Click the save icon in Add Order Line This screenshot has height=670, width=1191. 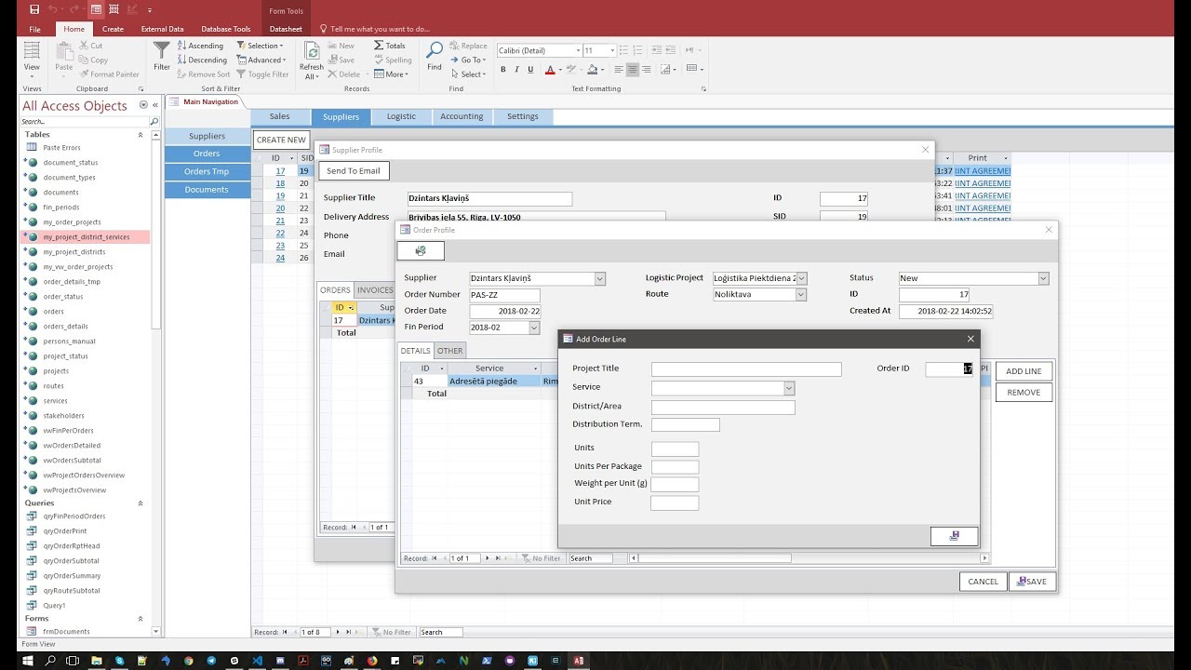click(955, 536)
